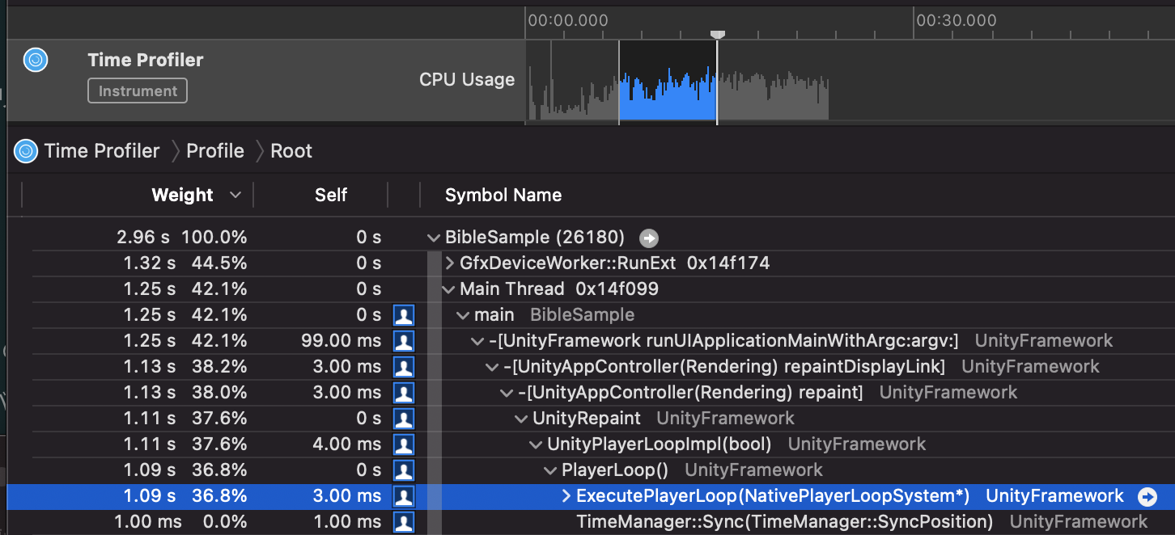Viewport: 1175px width, 535px height.
Task: Expand the GfxDeviceWorker::RunExt thread
Action: (x=450, y=263)
